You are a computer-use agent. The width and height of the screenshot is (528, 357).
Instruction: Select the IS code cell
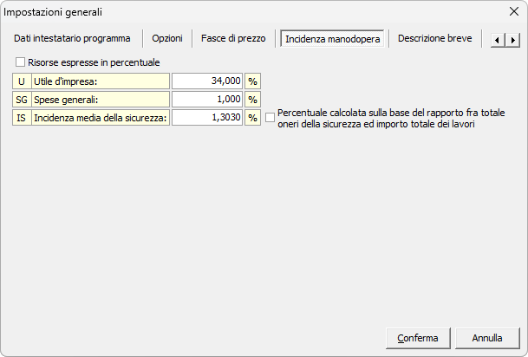tap(22, 118)
